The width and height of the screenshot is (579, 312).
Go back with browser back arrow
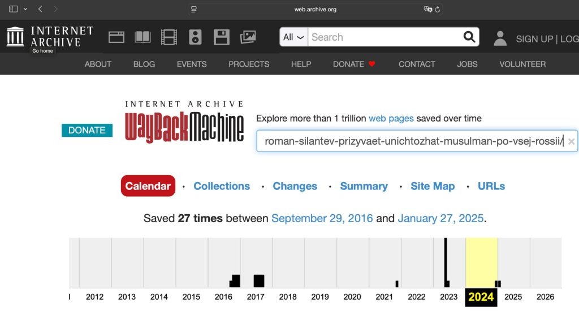click(40, 9)
